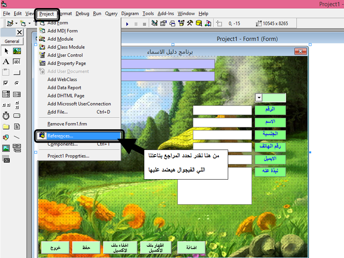Open References... from Project menu

coord(79,136)
